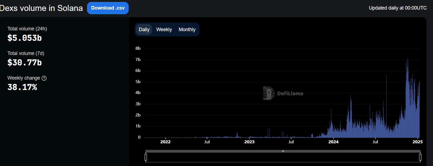Click the 8b y-axis label
This screenshot has height=166, width=433.
pos(138,48)
